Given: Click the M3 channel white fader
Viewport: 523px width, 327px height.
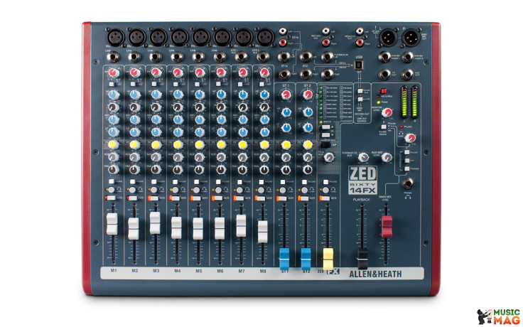Looking at the screenshot, I should 155,223.
